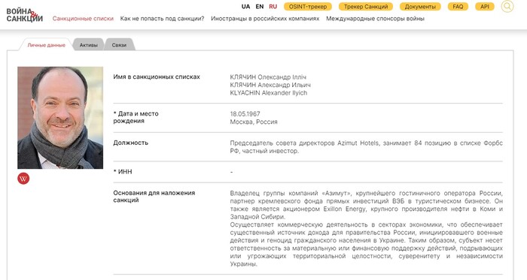Click the profile photo thumbnail
The height and width of the screenshot is (280, 527).
click(60, 118)
